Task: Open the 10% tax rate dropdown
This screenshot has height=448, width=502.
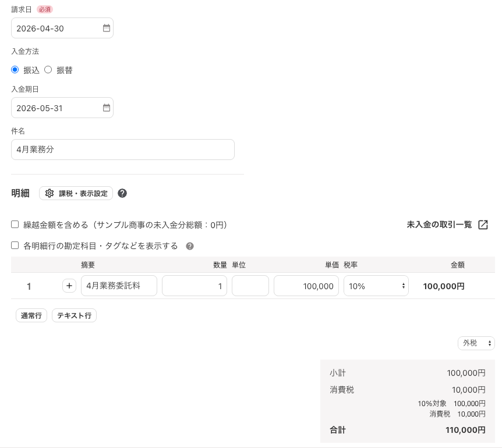Action: 376,286
